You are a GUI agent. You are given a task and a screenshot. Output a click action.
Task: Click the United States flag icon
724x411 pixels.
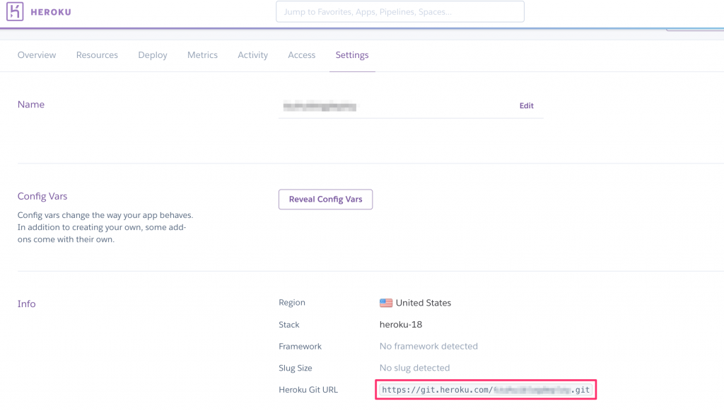(x=386, y=303)
